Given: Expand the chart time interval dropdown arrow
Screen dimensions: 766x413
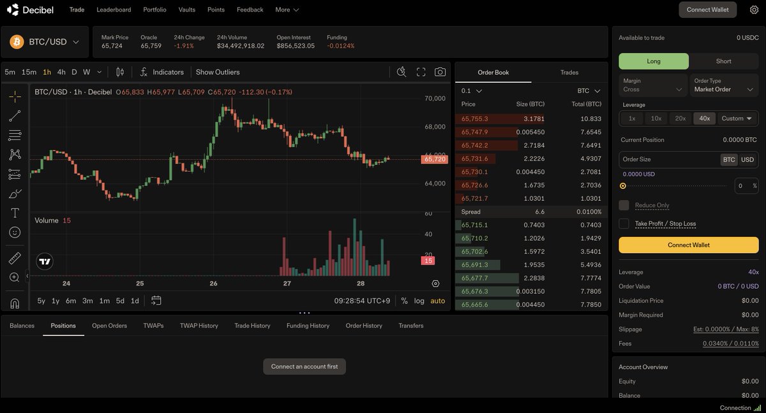Looking at the screenshot, I should click(x=99, y=72).
